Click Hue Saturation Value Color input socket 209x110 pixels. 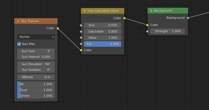tap(81, 50)
